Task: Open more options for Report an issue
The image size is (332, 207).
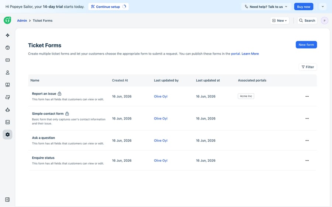Action: (307, 96)
